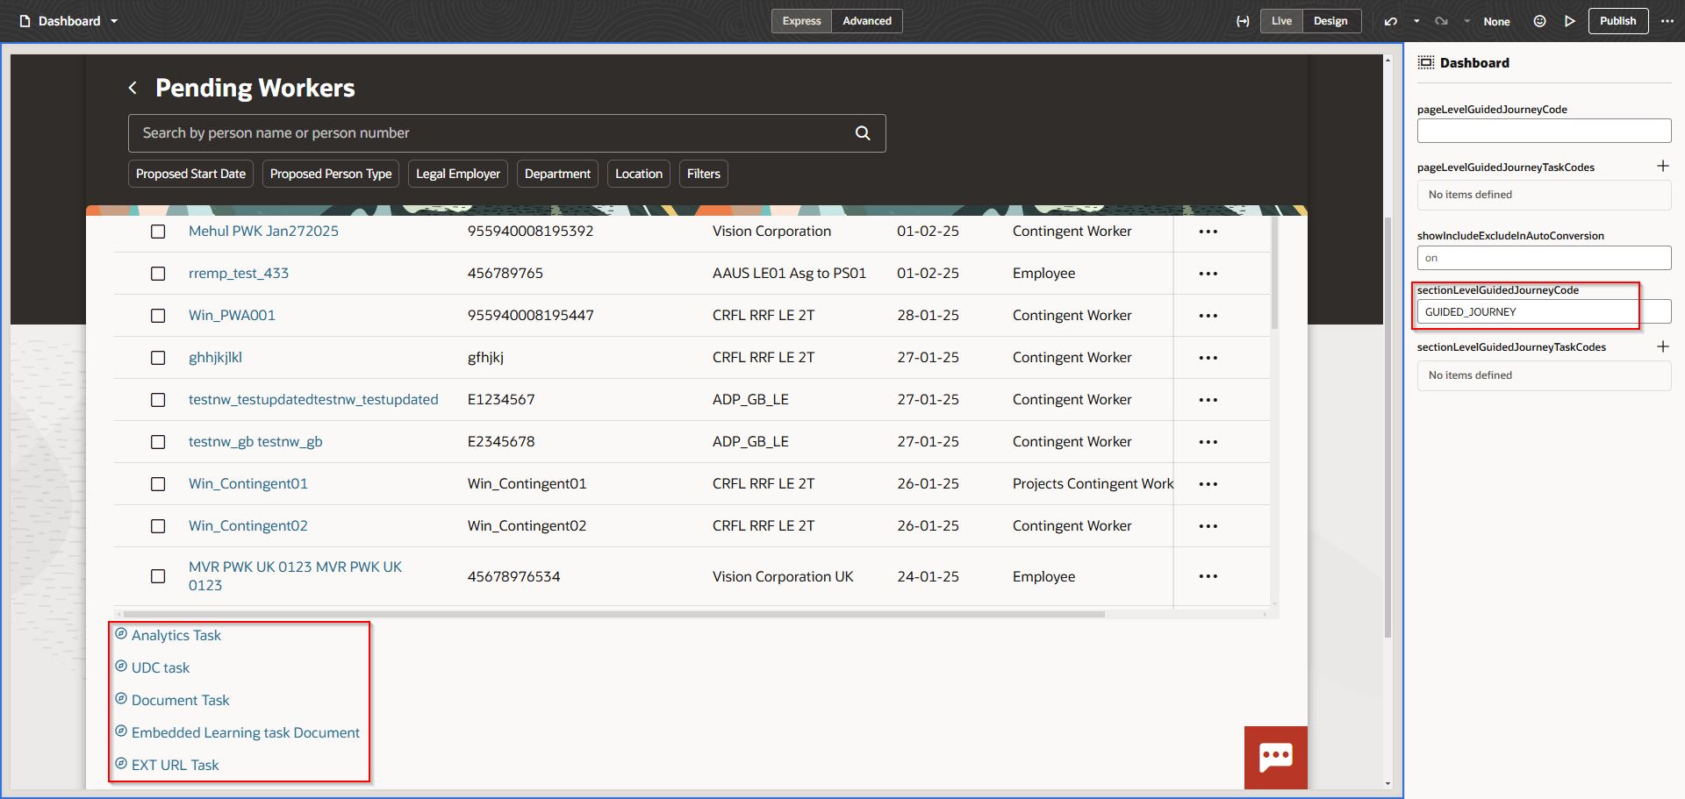Click the undo arrow in top toolbar

(1391, 21)
